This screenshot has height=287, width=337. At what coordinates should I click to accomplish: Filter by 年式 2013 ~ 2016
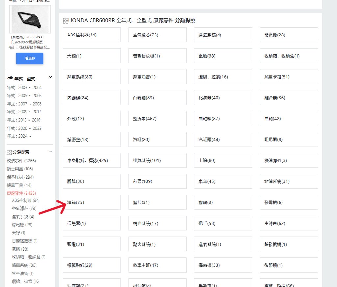point(23,120)
